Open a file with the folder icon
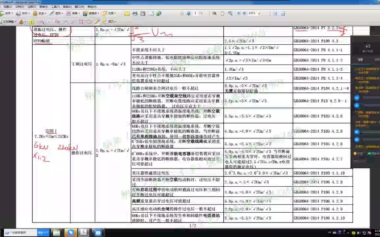 pos(127,13)
